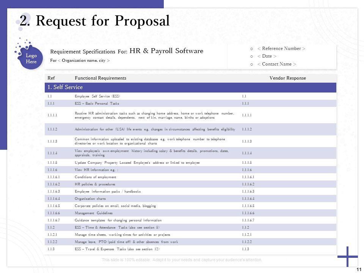This screenshot has height=273, width=364.
Task: Click 'Management Guidelines' row
Action: pyautogui.click(x=190, y=213)
